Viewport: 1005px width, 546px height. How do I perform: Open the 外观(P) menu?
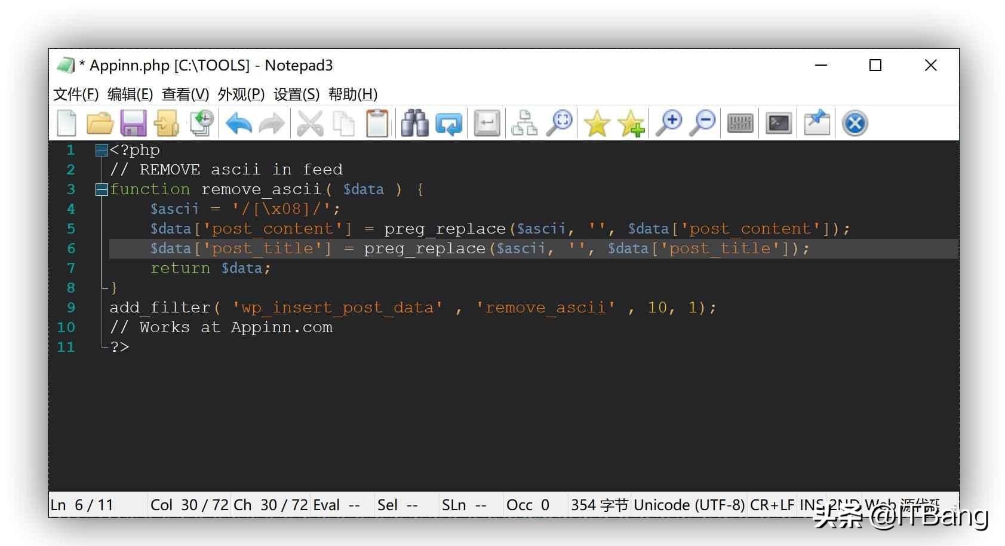pyautogui.click(x=241, y=94)
